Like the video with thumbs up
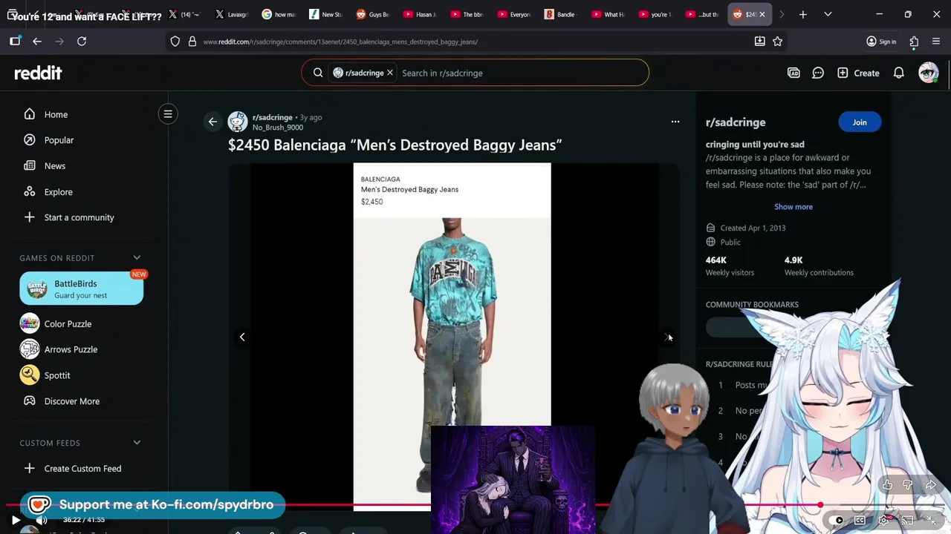Image resolution: width=951 pixels, height=534 pixels. (x=887, y=485)
